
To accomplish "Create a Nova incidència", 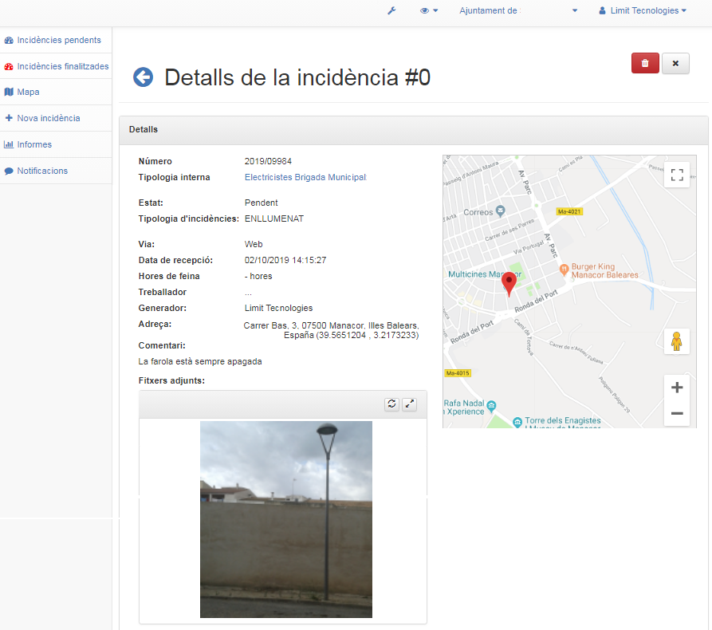I will pos(56,118).
